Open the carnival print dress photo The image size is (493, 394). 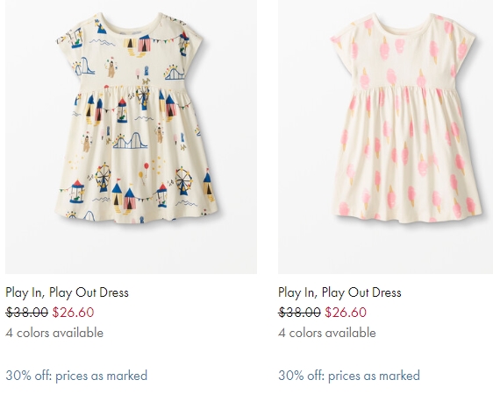(x=131, y=137)
